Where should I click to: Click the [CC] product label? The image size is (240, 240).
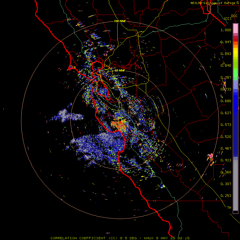coord(228,18)
